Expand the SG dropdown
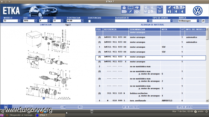Image resolution: width=209 pixels, height=117 pixels. 62,21
